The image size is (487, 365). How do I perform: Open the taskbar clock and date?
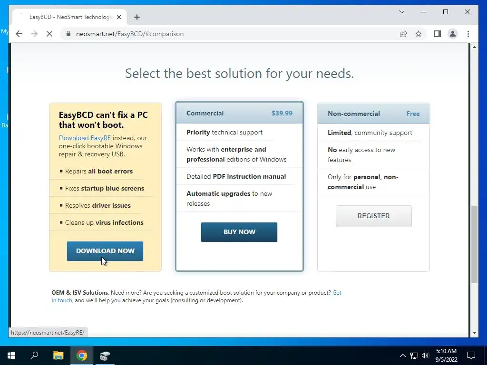[x=446, y=355]
